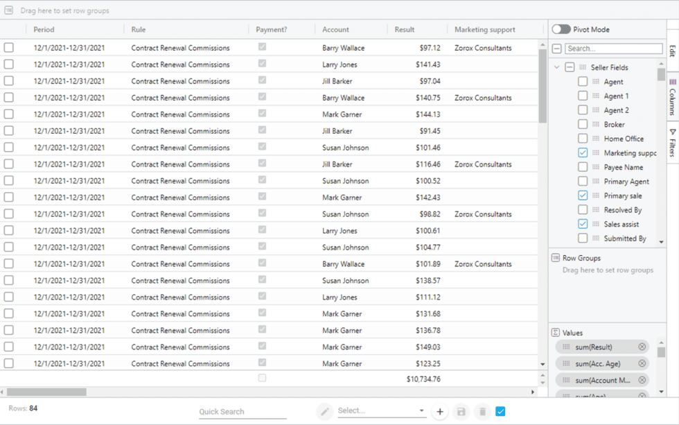
Task: Check the Agent field checkbox
Action: (583, 81)
